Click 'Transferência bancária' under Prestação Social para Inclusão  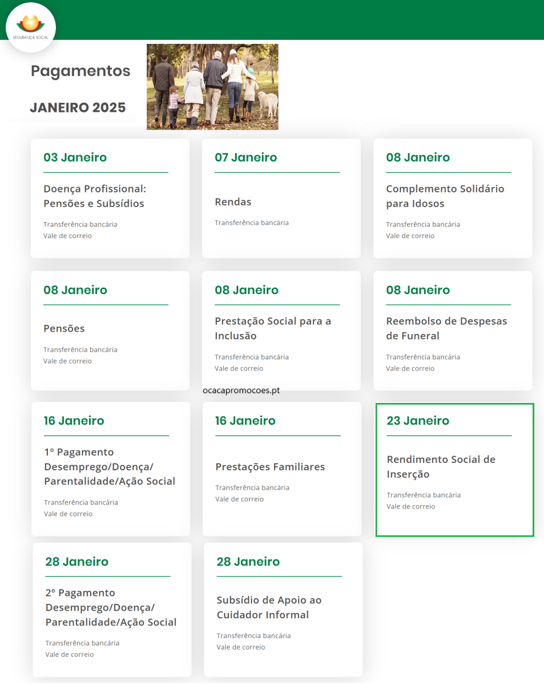252,357
